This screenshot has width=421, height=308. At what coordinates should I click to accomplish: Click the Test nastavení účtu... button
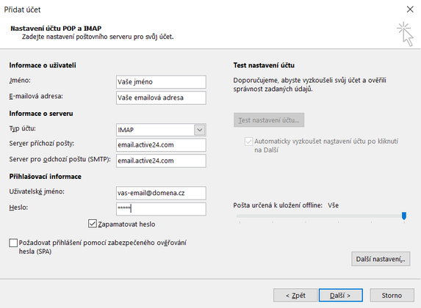click(269, 120)
